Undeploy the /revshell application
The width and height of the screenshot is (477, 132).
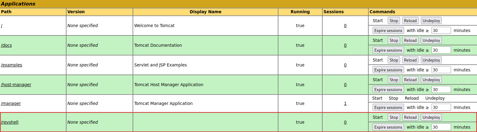click(431, 117)
